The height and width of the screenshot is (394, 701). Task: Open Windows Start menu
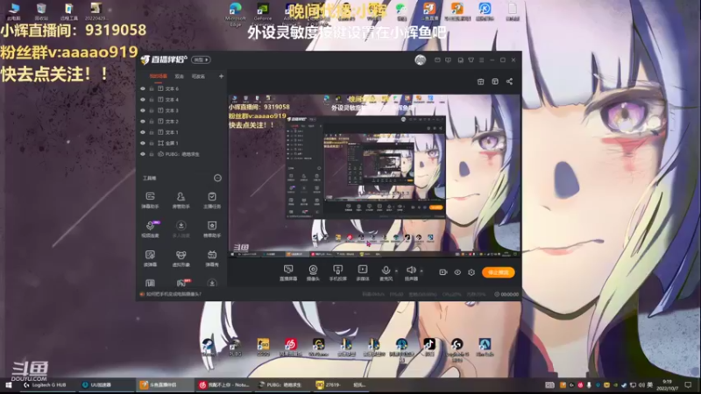coord(8,384)
